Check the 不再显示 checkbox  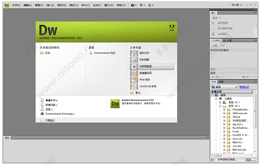tap(42, 120)
